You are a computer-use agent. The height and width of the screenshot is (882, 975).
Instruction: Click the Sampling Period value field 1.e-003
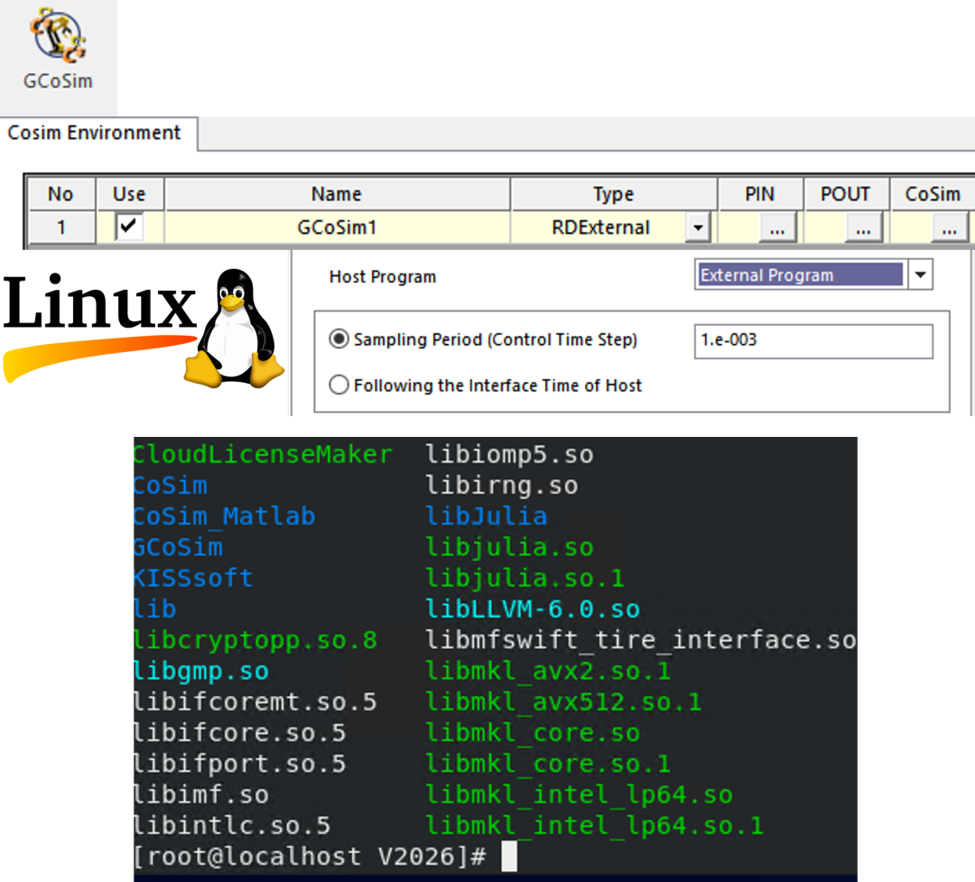(x=813, y=341)
